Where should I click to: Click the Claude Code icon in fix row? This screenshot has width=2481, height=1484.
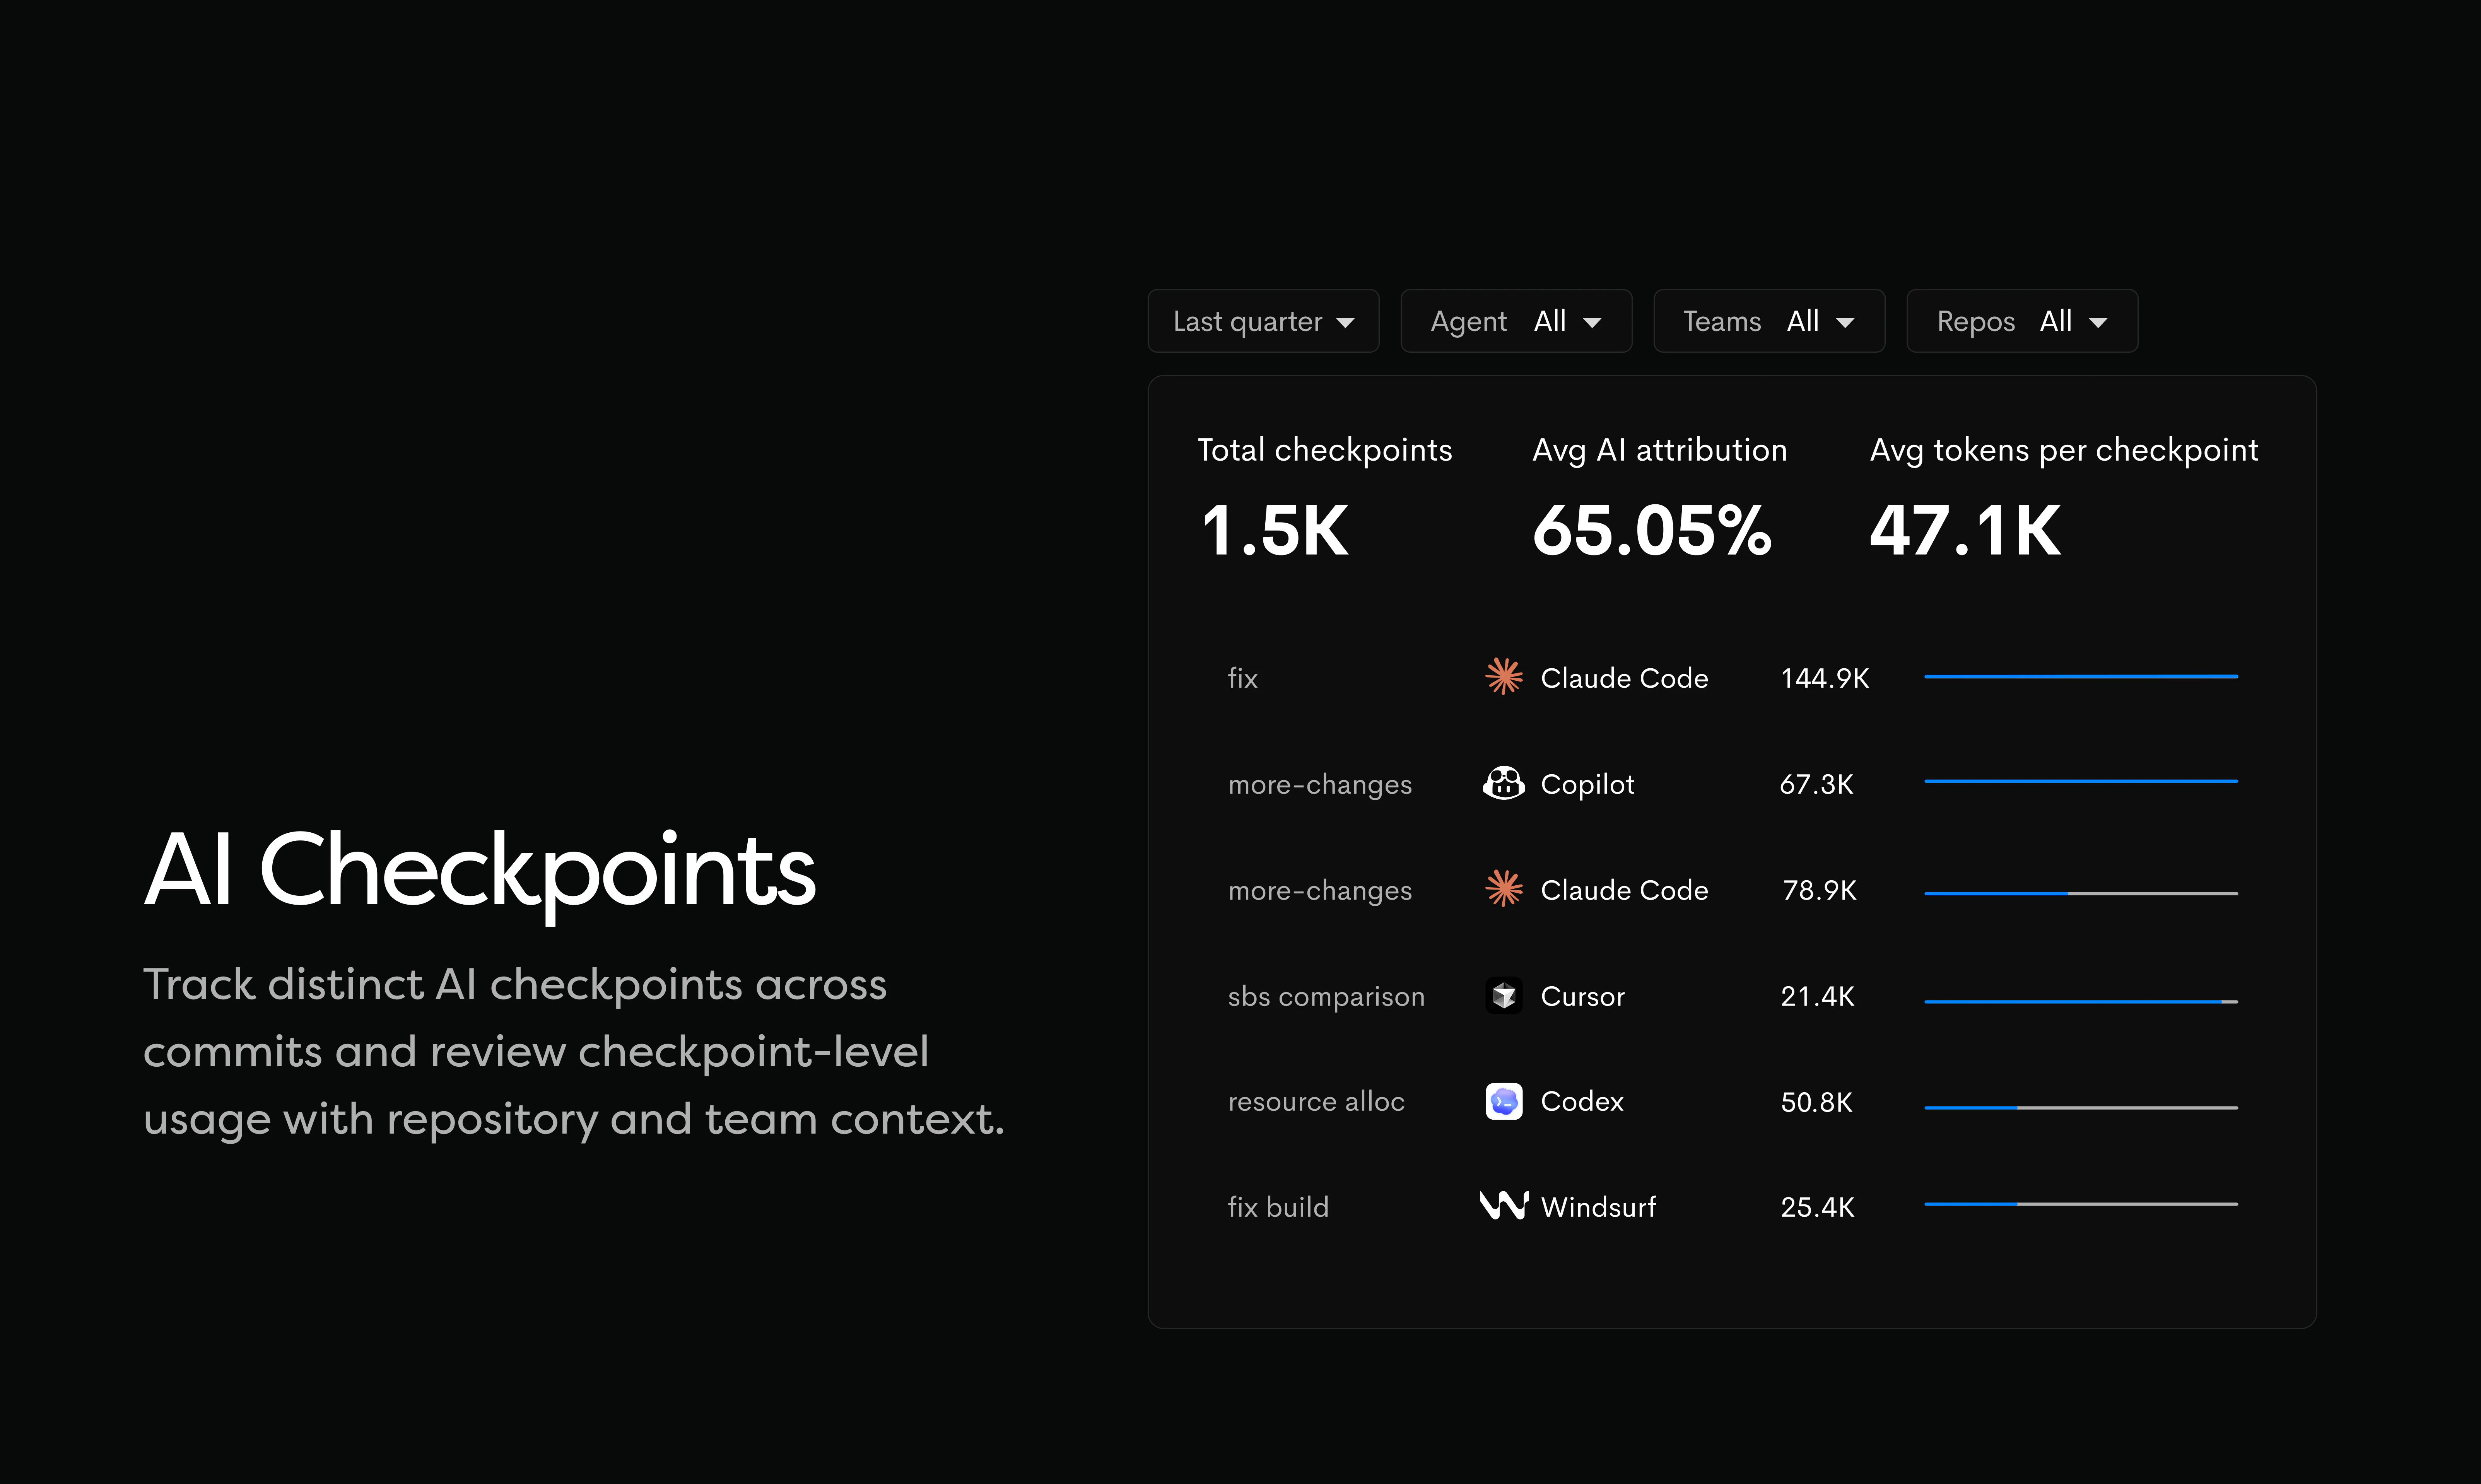pos(1503,677)
